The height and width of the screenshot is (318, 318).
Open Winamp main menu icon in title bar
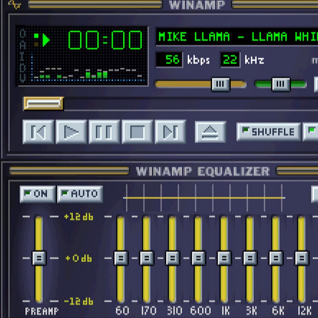point(14,4)
